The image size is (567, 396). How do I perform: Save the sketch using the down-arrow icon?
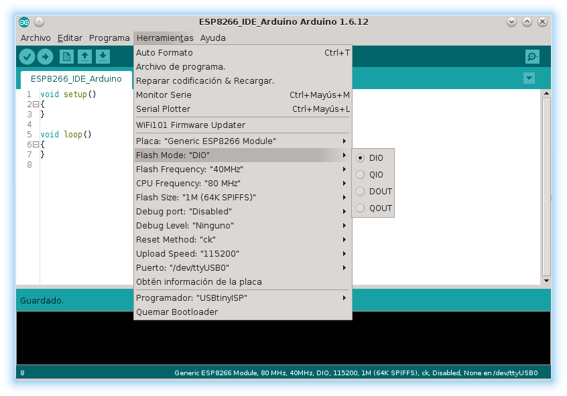pyautogui.click(x=103, y=57)
